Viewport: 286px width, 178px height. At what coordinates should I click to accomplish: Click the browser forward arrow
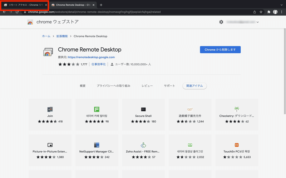(x=11, y=12)
